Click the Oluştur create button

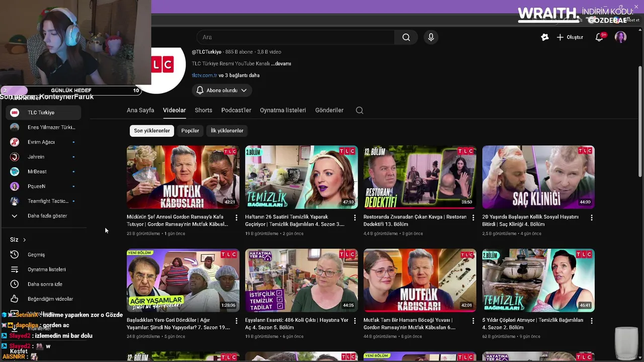[570, 37]
